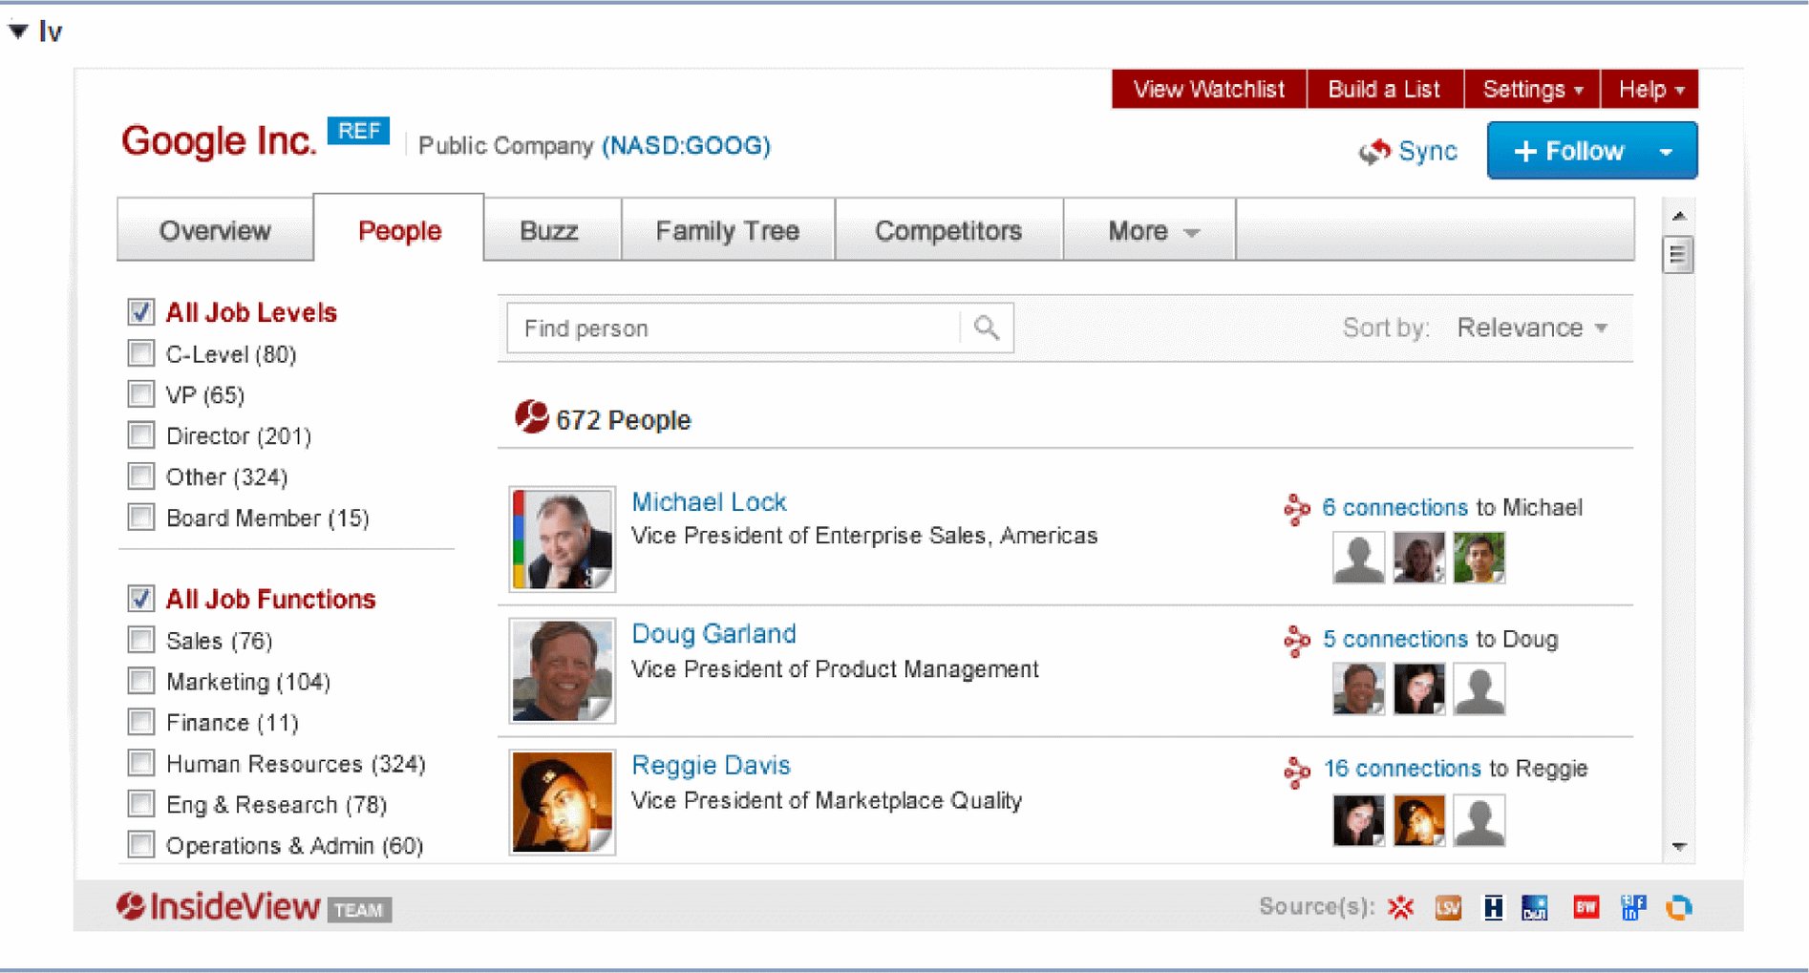Uncheck the All Job Functions checkbox
The width and height of the screenshot is (1809, 973).
pos(140,599)
